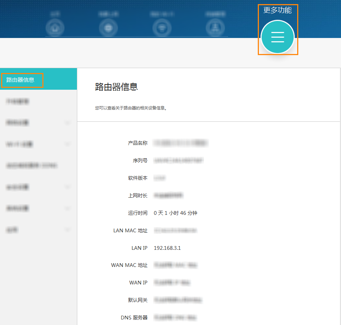Expand the 系统设置 sidebar chevron arrow
This screenshot has width=341, height=325.
coord(67,208)
